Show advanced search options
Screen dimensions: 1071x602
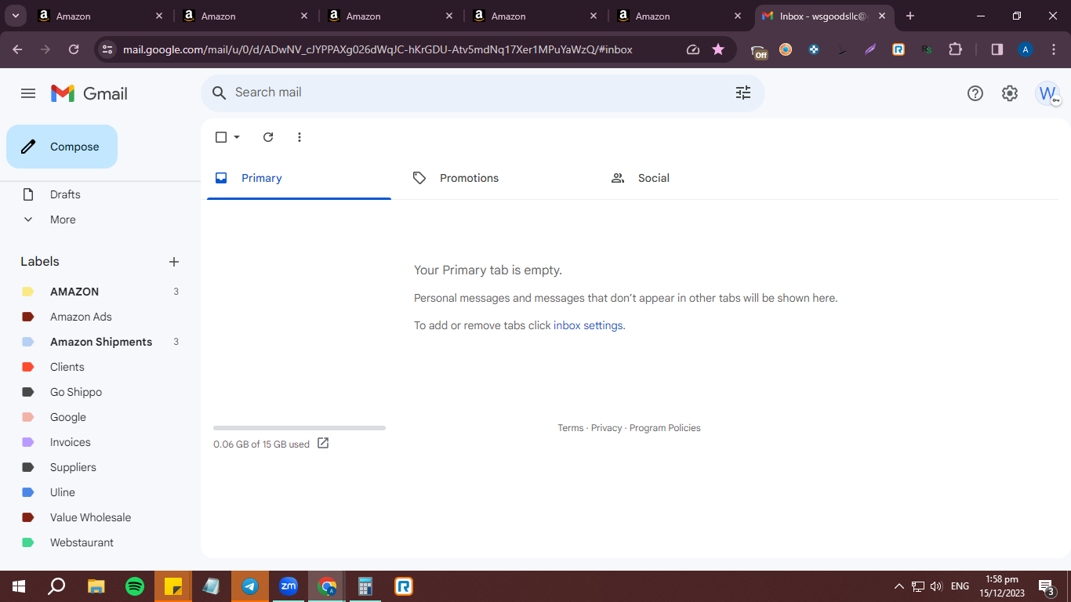(743, 92)
